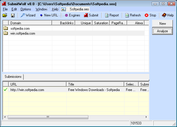Sort by the Title column header
The width and height of the screenshot is (177, 127).
point(95,84)
